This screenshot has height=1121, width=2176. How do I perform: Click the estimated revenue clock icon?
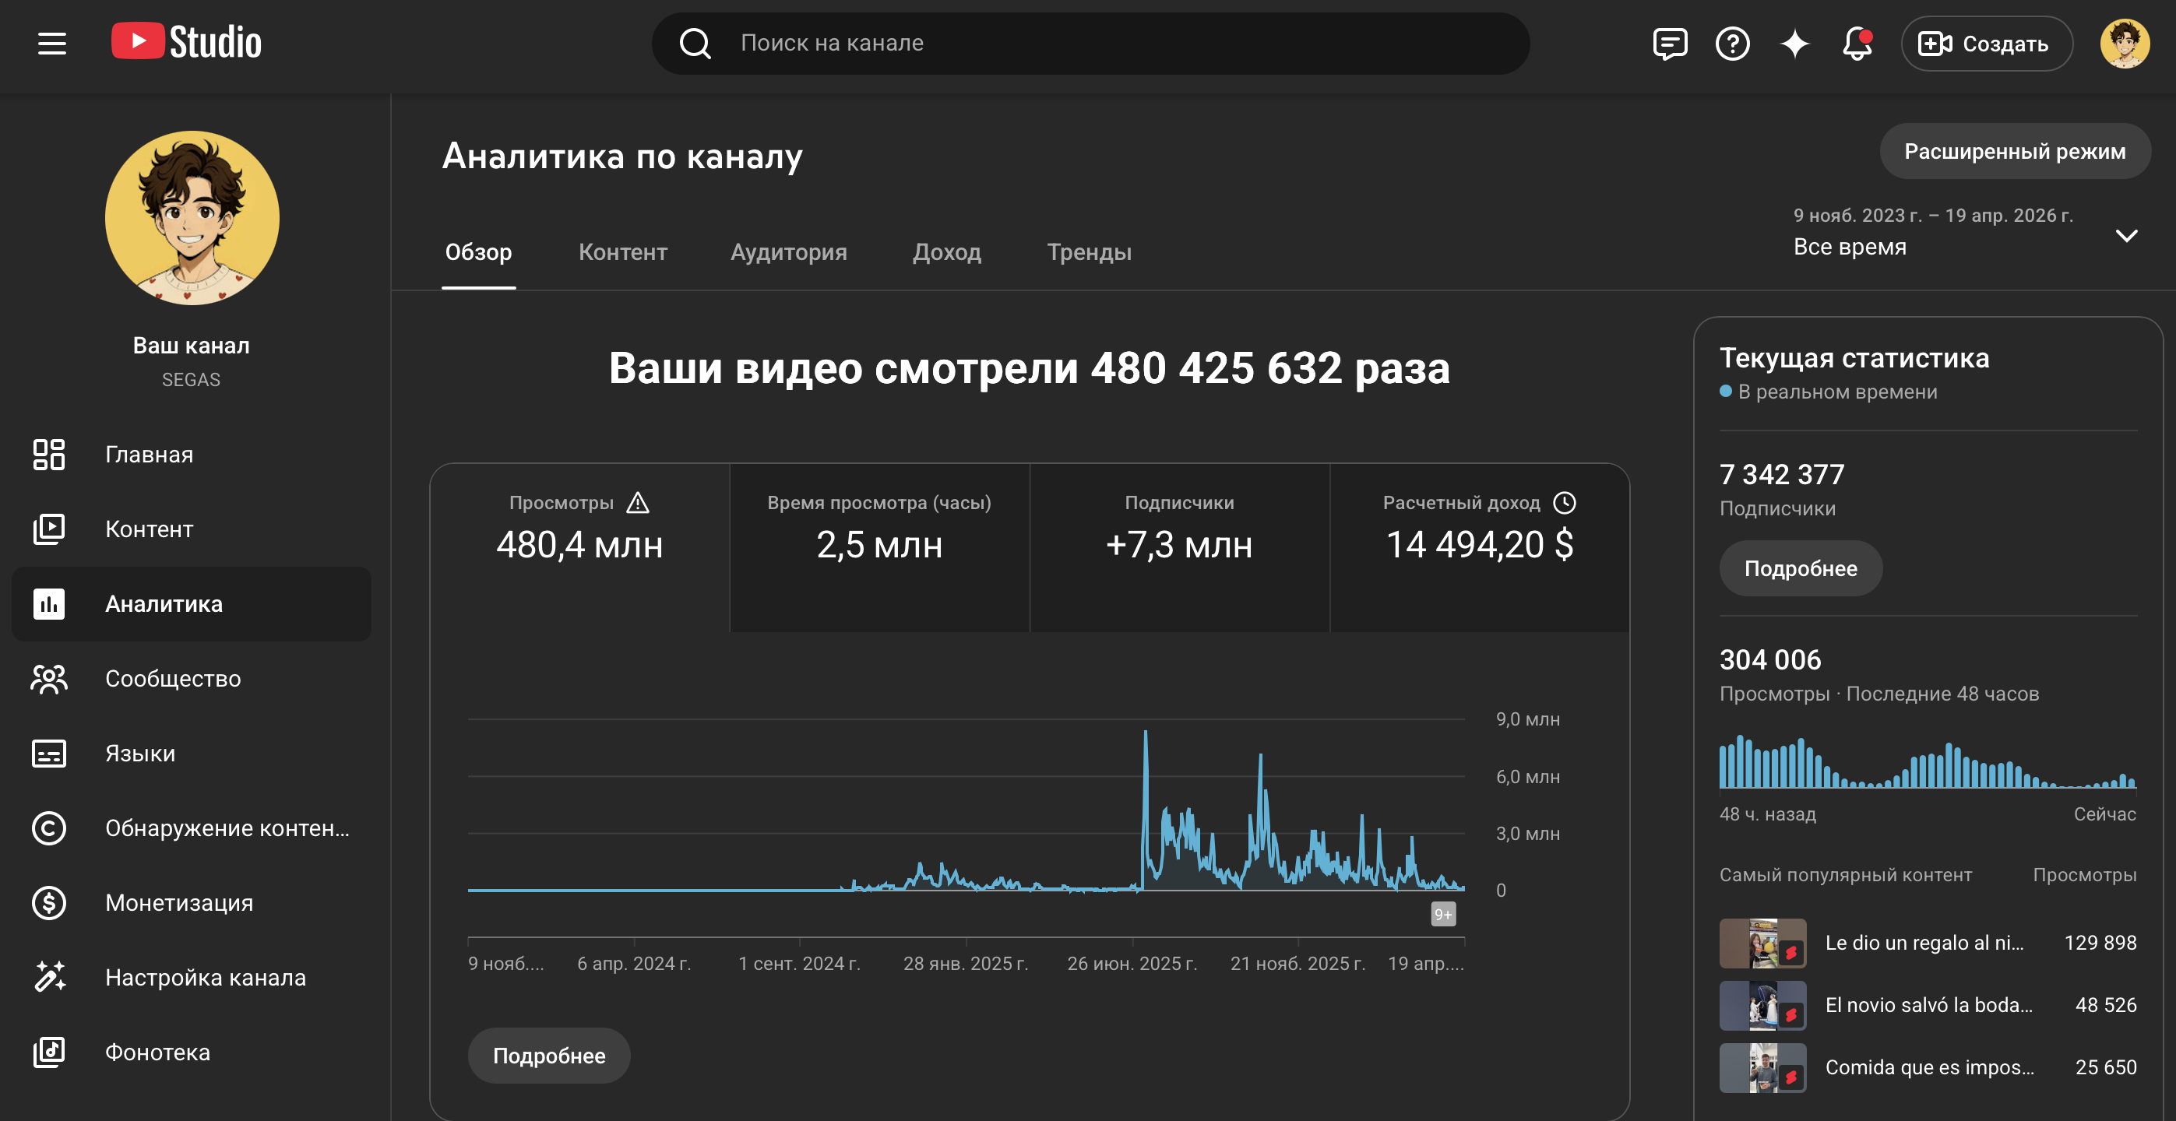(x=1565, y=503)
